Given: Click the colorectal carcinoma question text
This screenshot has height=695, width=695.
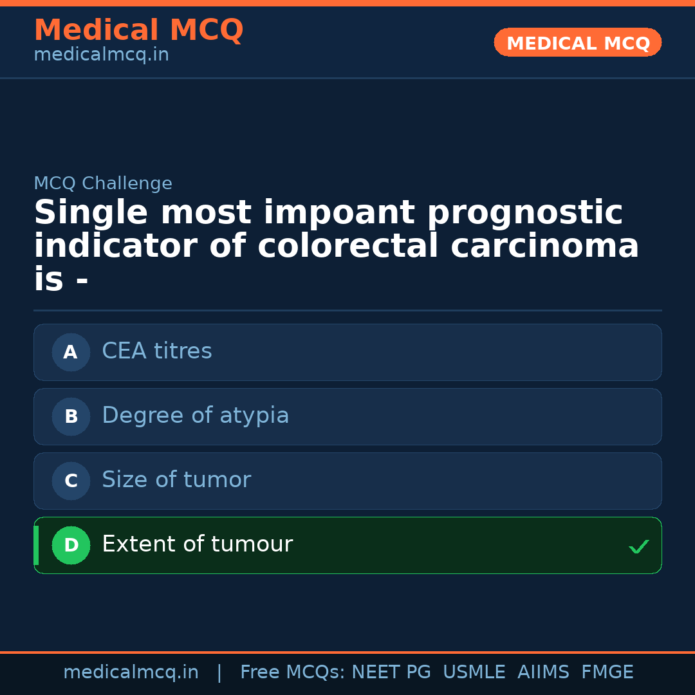Looking at the screenshot, I should pos(336,246).
